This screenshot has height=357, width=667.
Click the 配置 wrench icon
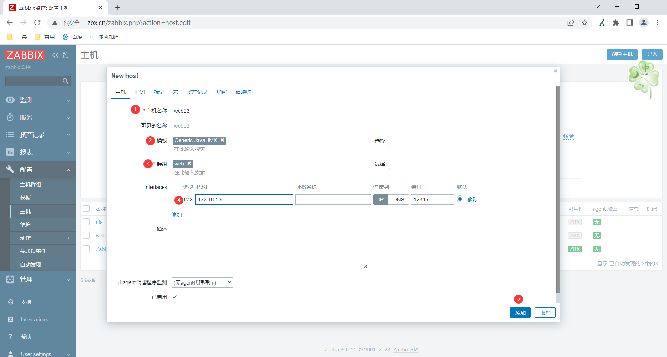(10, 169)
